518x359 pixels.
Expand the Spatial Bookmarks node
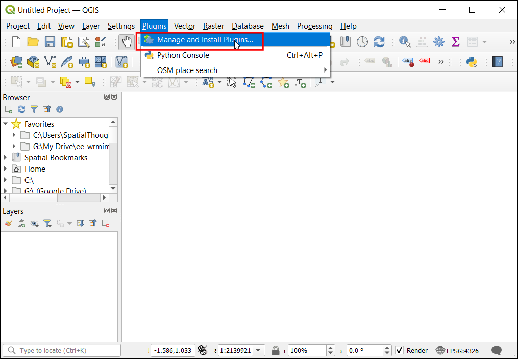pos(5,157)
